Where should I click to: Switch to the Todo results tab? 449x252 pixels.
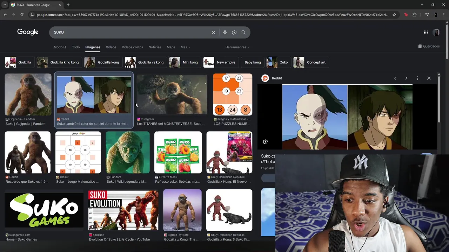click(x=76, y=47)
